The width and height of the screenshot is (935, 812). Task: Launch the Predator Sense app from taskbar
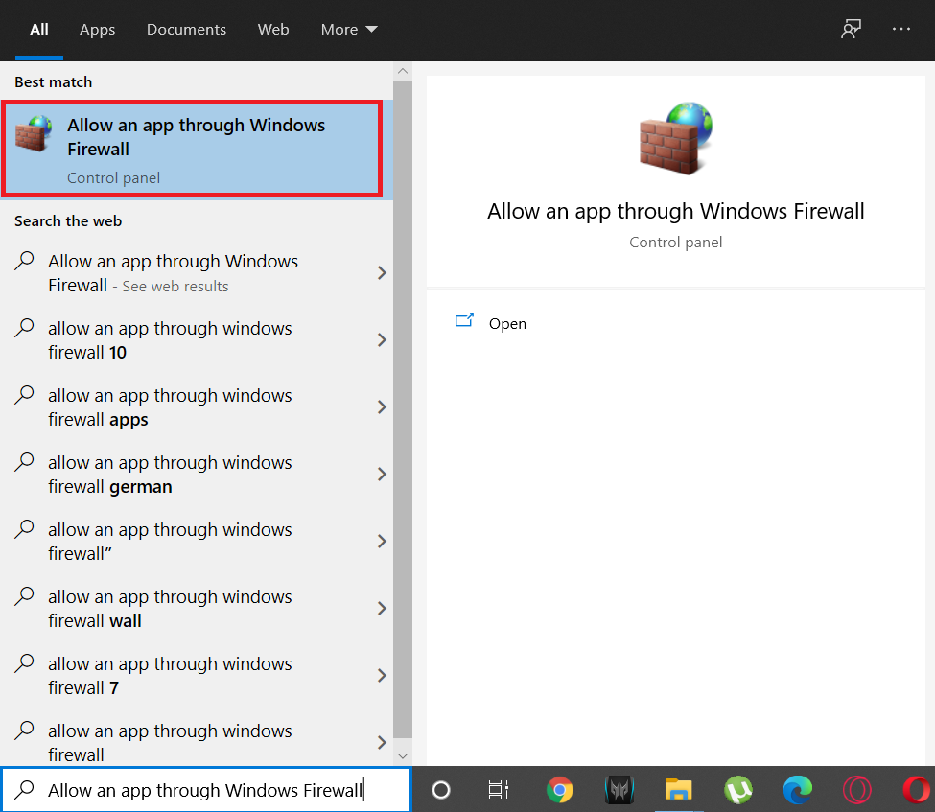[619, 790]
